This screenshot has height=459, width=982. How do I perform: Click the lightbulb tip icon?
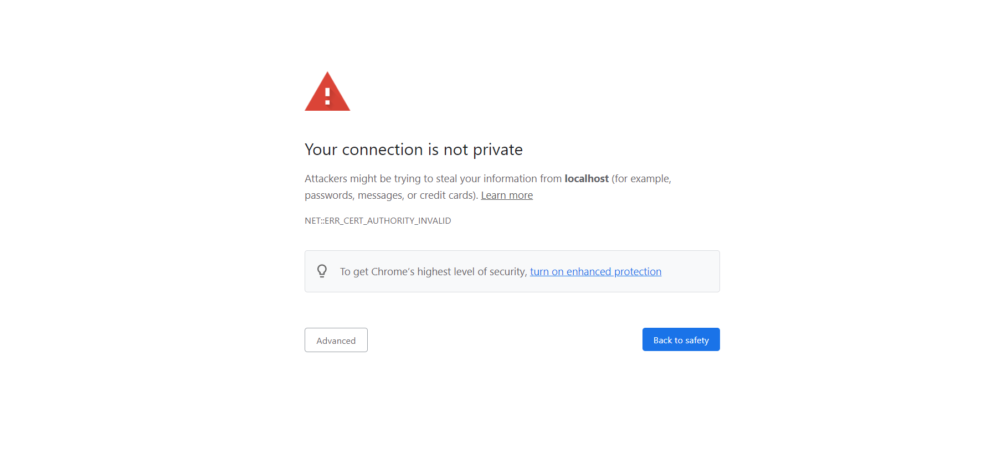(322, 271)
